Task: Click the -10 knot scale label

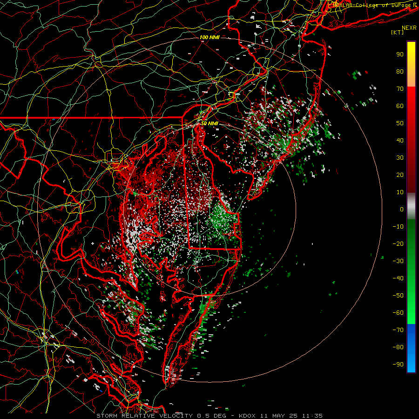Action: click(398, 227)
